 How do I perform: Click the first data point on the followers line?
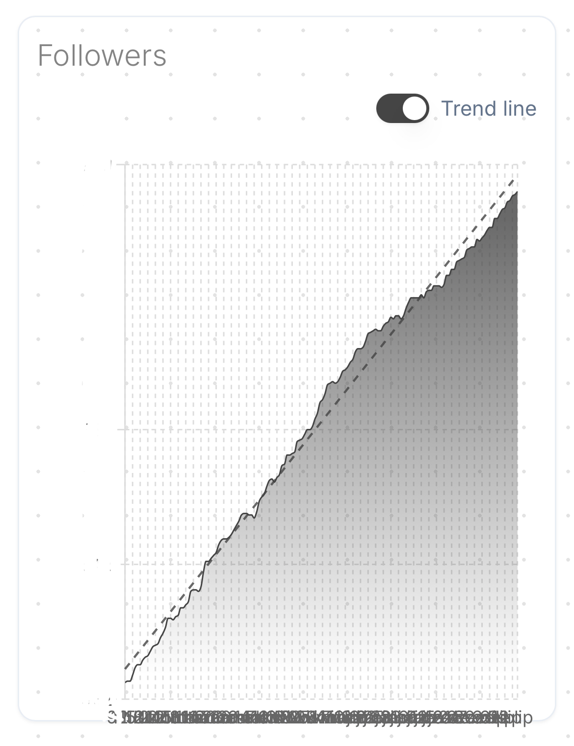[126, 682]
